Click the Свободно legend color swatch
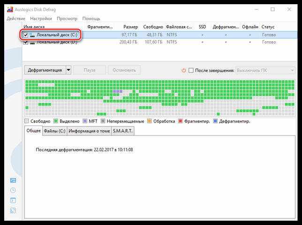302x225 pixels. tap(27, 121)
